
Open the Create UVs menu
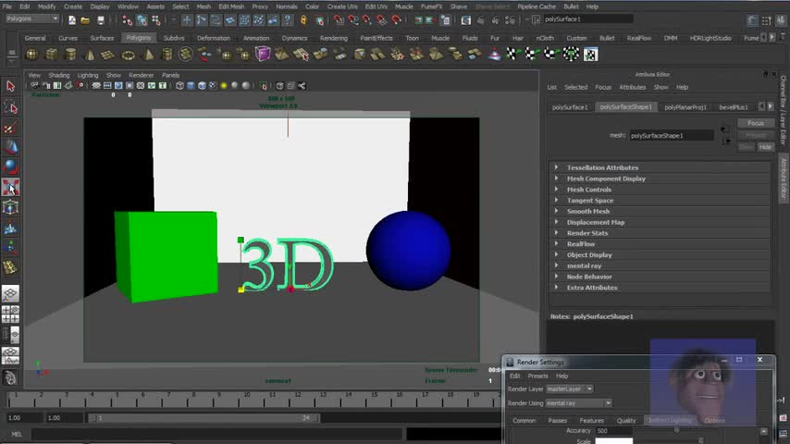click(x=342, y=6)
